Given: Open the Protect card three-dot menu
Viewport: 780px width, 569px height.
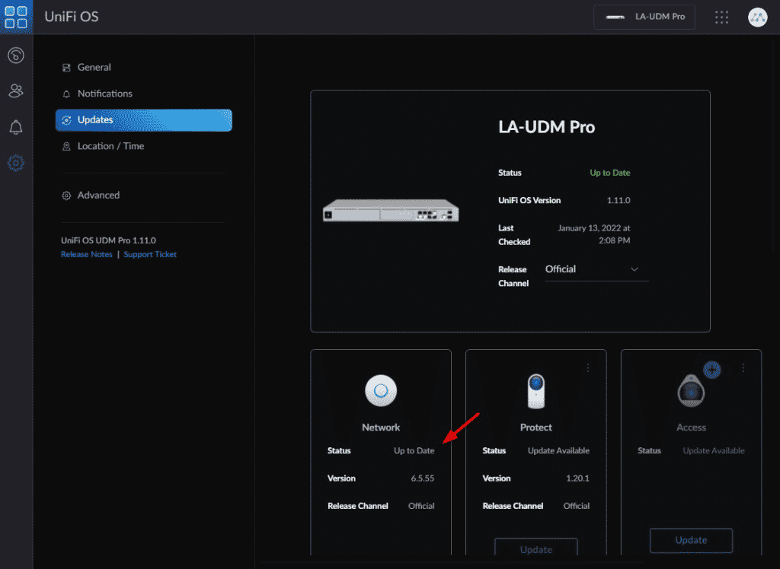Looking at the screenshot, I should pyautogui.click(x=588, y=367).
